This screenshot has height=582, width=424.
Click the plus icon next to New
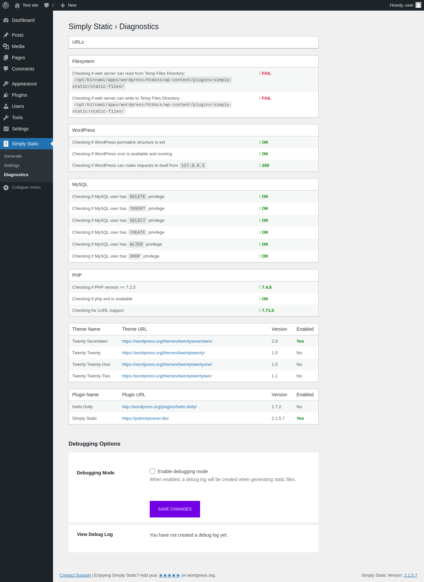[x=63, y=5]
